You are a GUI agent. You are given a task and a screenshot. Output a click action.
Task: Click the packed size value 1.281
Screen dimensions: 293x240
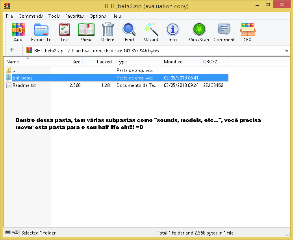[106, 85]
